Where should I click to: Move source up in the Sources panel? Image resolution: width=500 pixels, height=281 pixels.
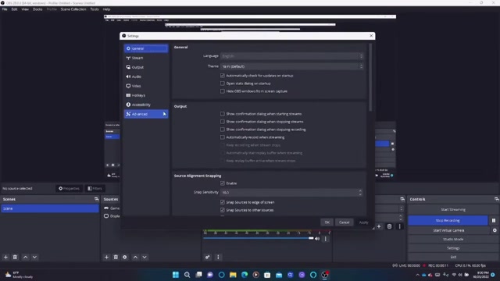click(135, 257)
